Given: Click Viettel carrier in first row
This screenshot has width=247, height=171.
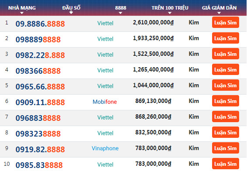Looking at the screenshot, I should click(x=105, y=23).
